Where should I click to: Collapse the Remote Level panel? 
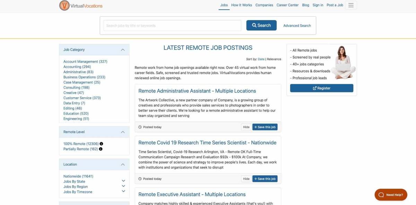pyautogui.click(x=123, y=132)
